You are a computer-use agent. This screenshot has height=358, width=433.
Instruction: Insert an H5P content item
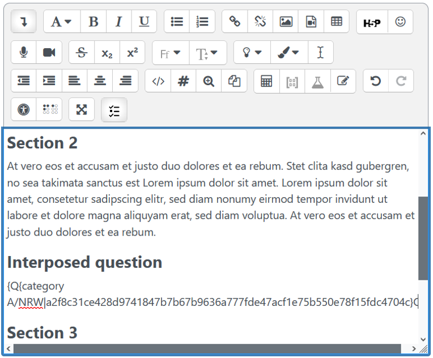tap(372, 22)
